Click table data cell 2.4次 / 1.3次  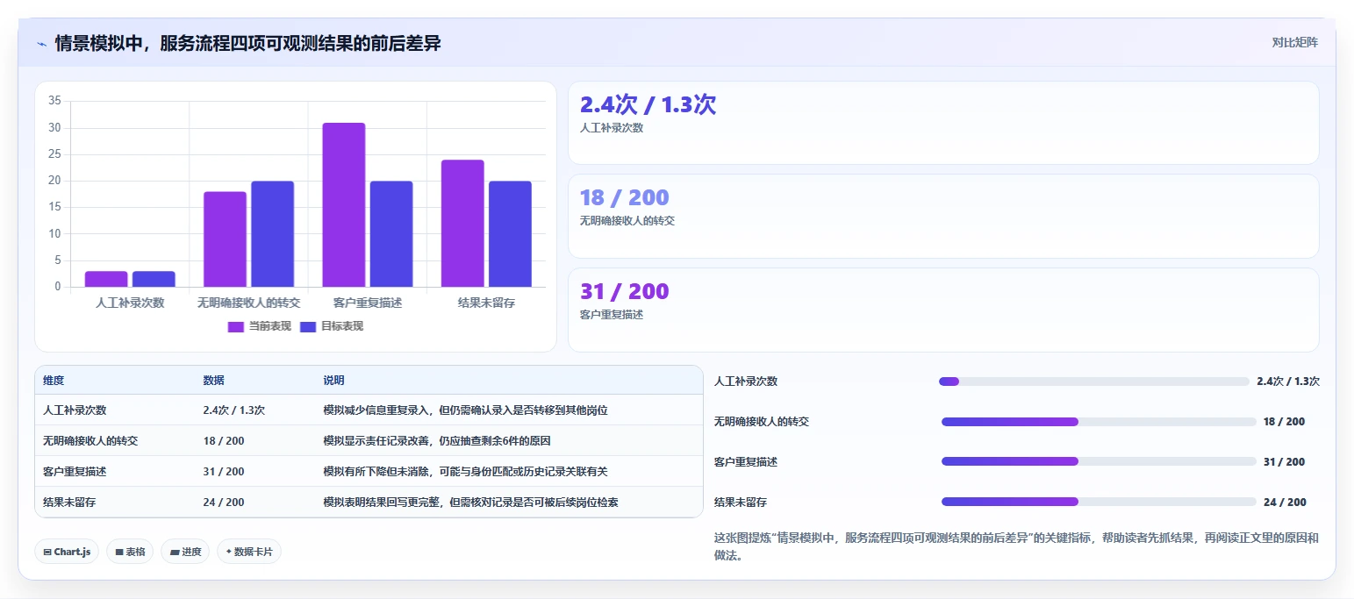(234, 410)
